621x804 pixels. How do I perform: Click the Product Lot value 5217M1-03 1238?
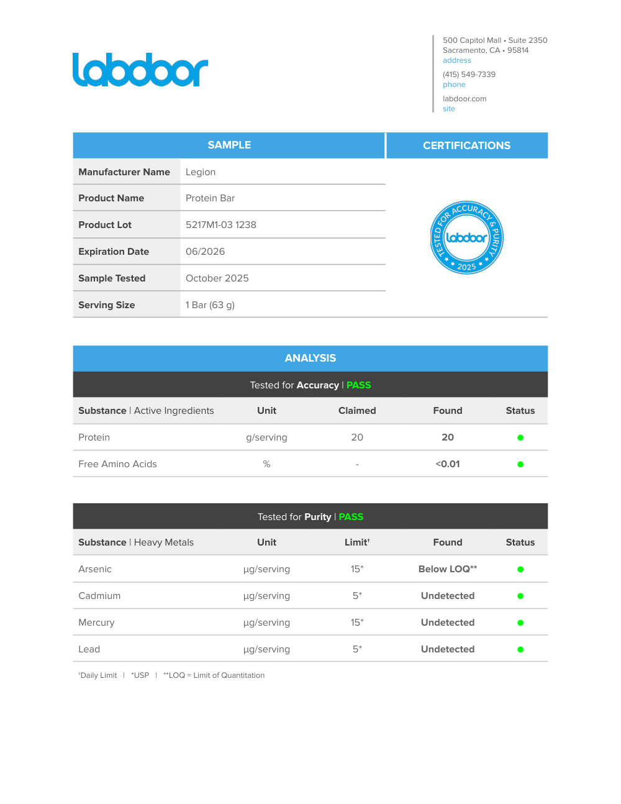221,225
